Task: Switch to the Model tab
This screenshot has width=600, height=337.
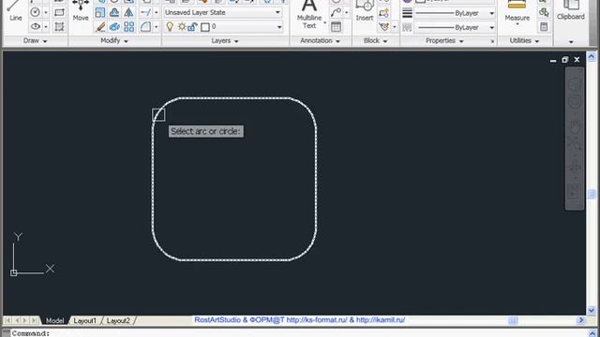Action: coord(54,320)
